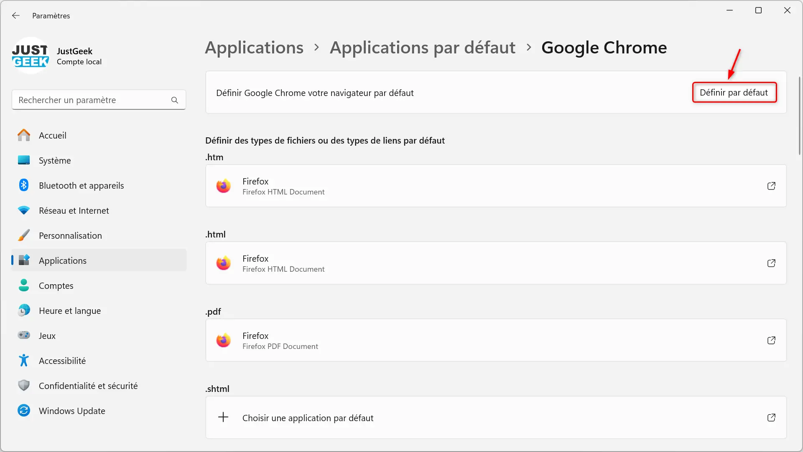Click the gamepad Jeux icon
803x452 pixels.
click(24, 335)
